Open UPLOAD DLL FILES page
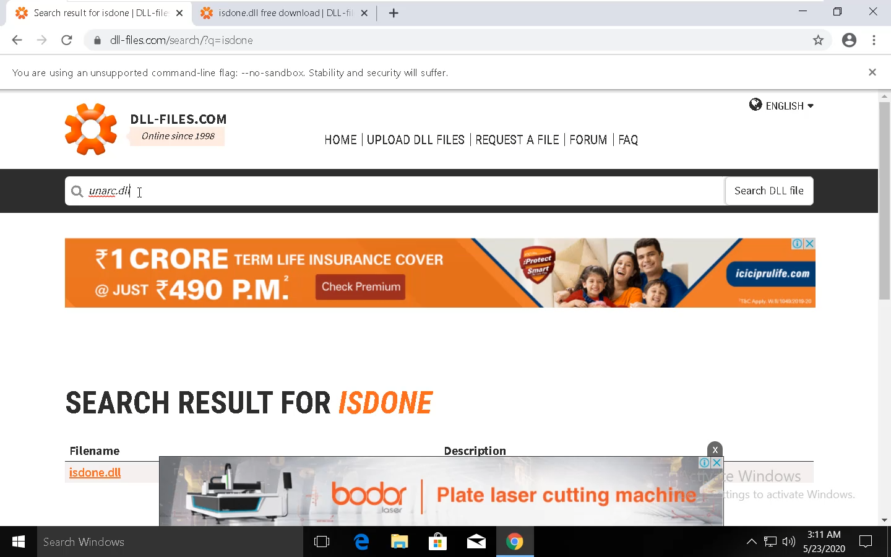The width and height of the screenshot is (891, 557). pos(416,140)
